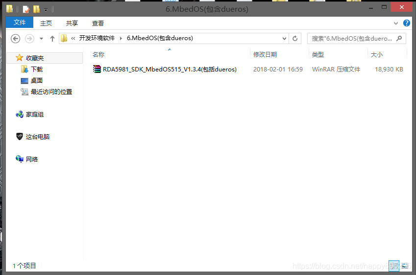Open the title bar system folder icon
Screen dimensions: 416x275
click(x=9, y=9)
